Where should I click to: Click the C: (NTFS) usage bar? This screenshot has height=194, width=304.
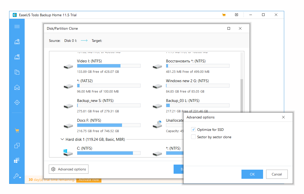click(109, 153)
